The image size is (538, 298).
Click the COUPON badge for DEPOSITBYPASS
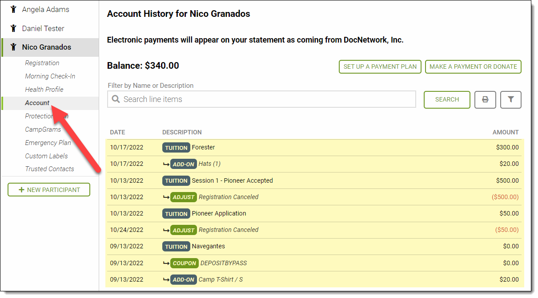(184, 263)
